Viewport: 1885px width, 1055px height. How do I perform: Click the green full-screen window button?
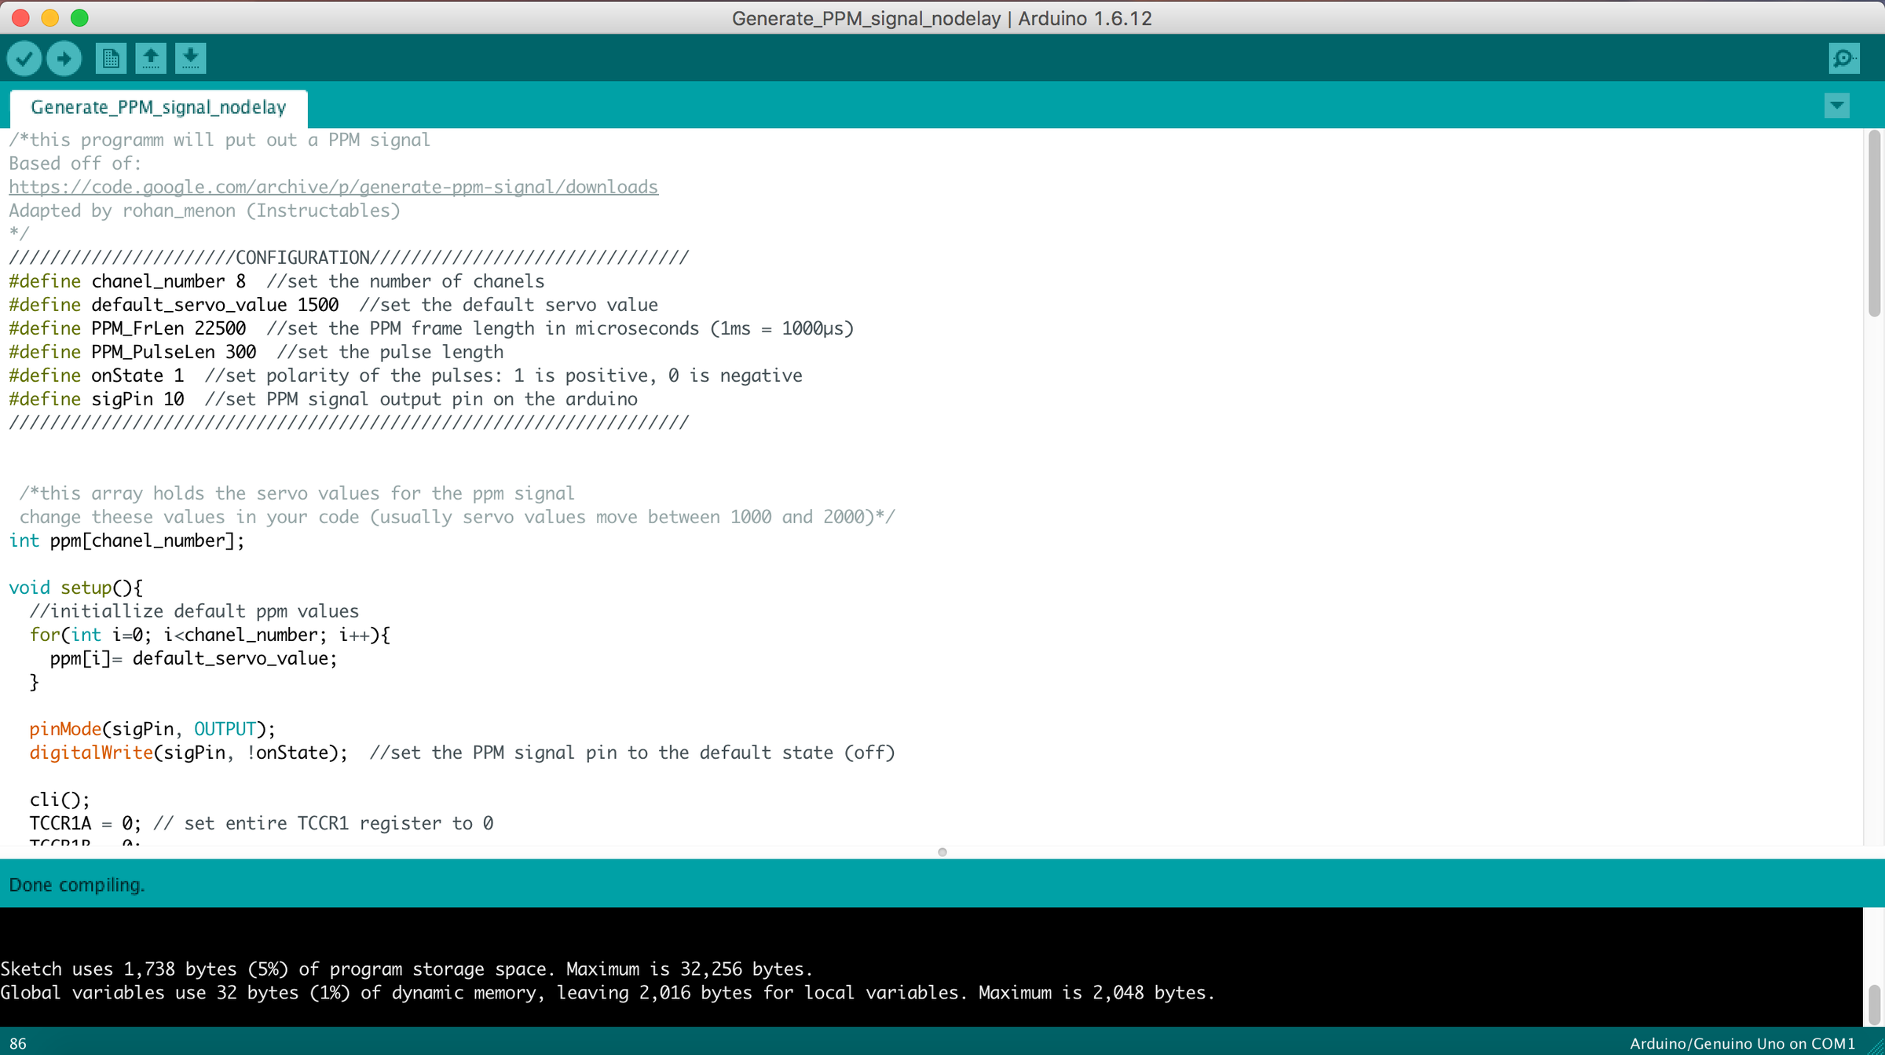pos(79,17)
